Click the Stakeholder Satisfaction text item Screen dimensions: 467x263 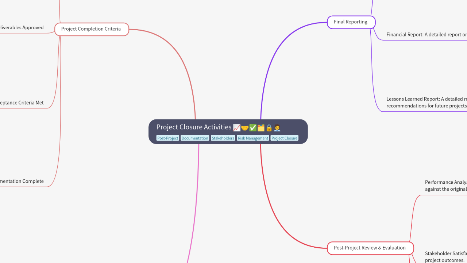[446, 257]
